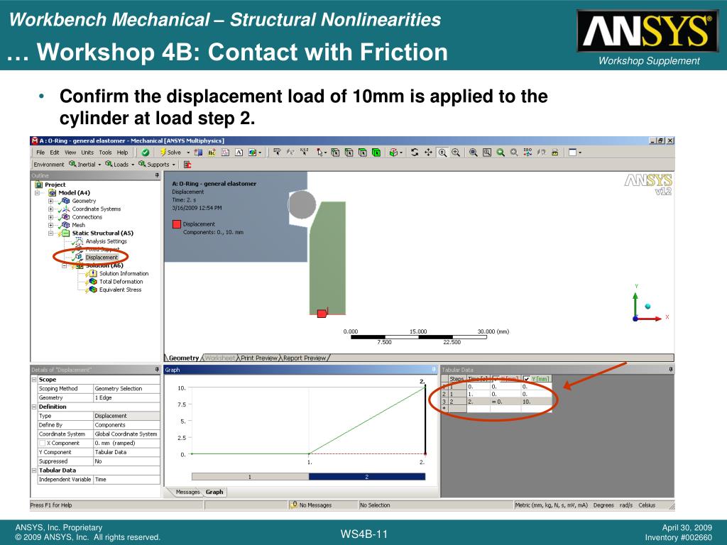Open the Help menu

pyautogui.click(x=122, y=153)
